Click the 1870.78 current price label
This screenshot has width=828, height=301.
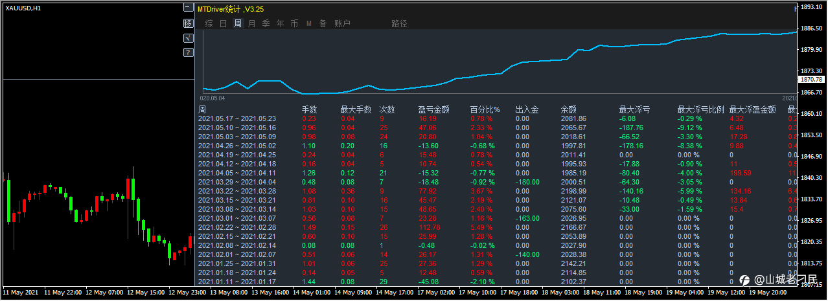coord(811,79)
